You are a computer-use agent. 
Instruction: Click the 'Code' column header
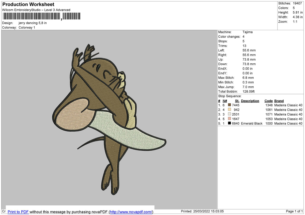coord(269,101)
